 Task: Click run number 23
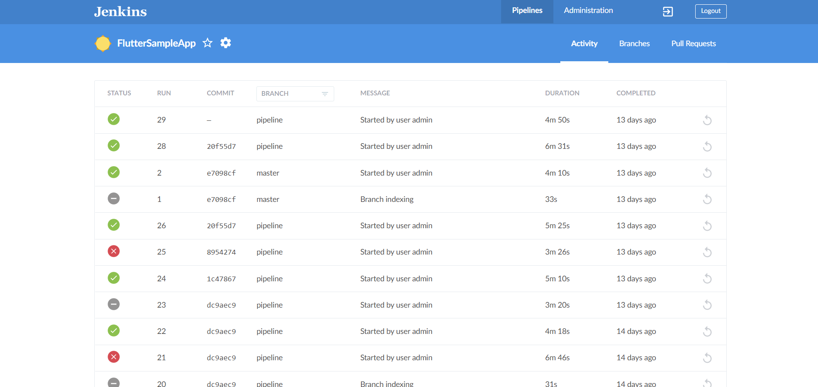pos(161,305)
